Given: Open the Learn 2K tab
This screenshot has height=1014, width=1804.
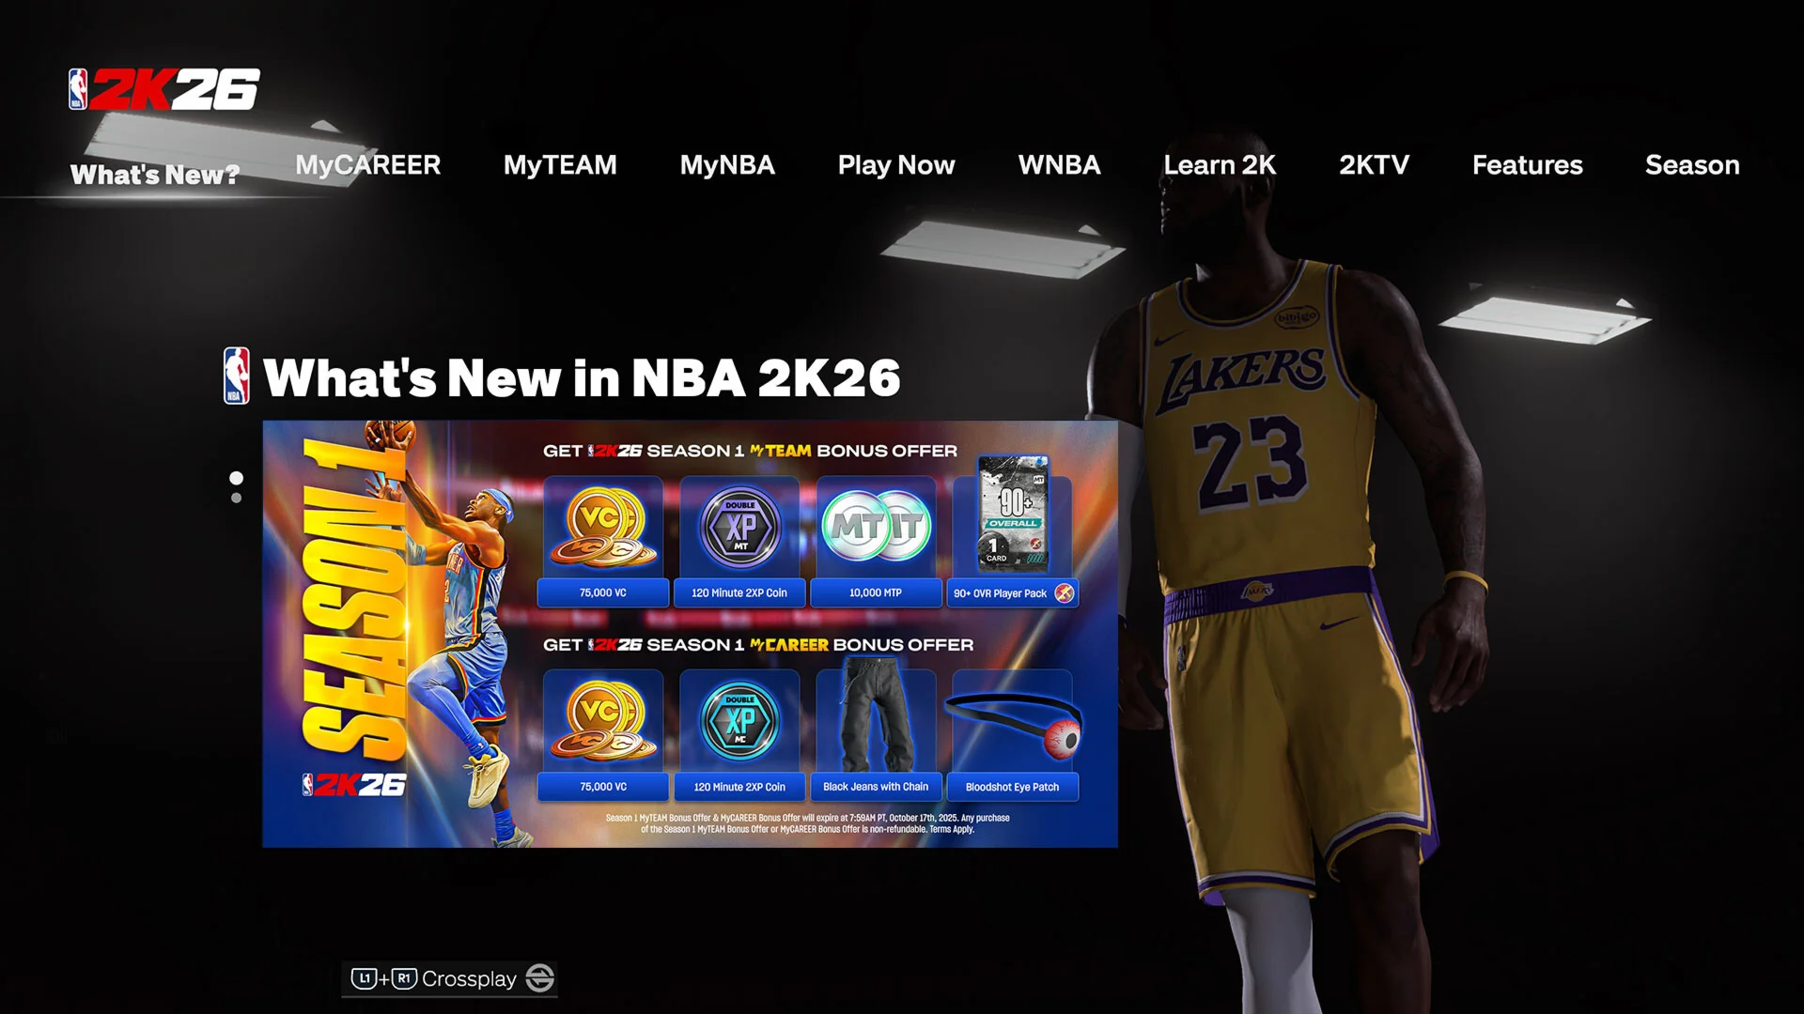Looking at the screenshot, I should [1219, 165].
